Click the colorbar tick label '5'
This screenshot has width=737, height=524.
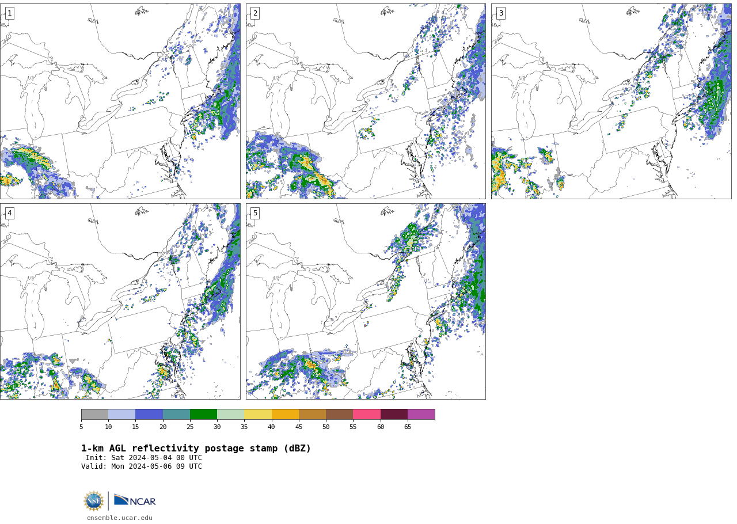(x=81, y=427)
